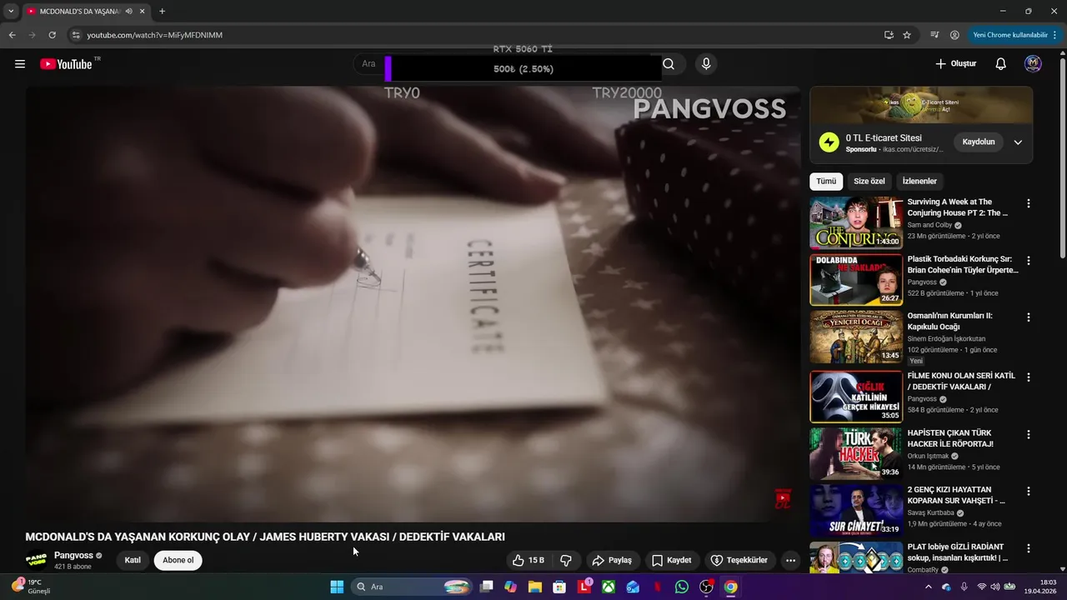1067x600 pixels.
Task: Open Plastik Torbadaki Korkunç Sır video thumbnail
Action: click(856, 280)
